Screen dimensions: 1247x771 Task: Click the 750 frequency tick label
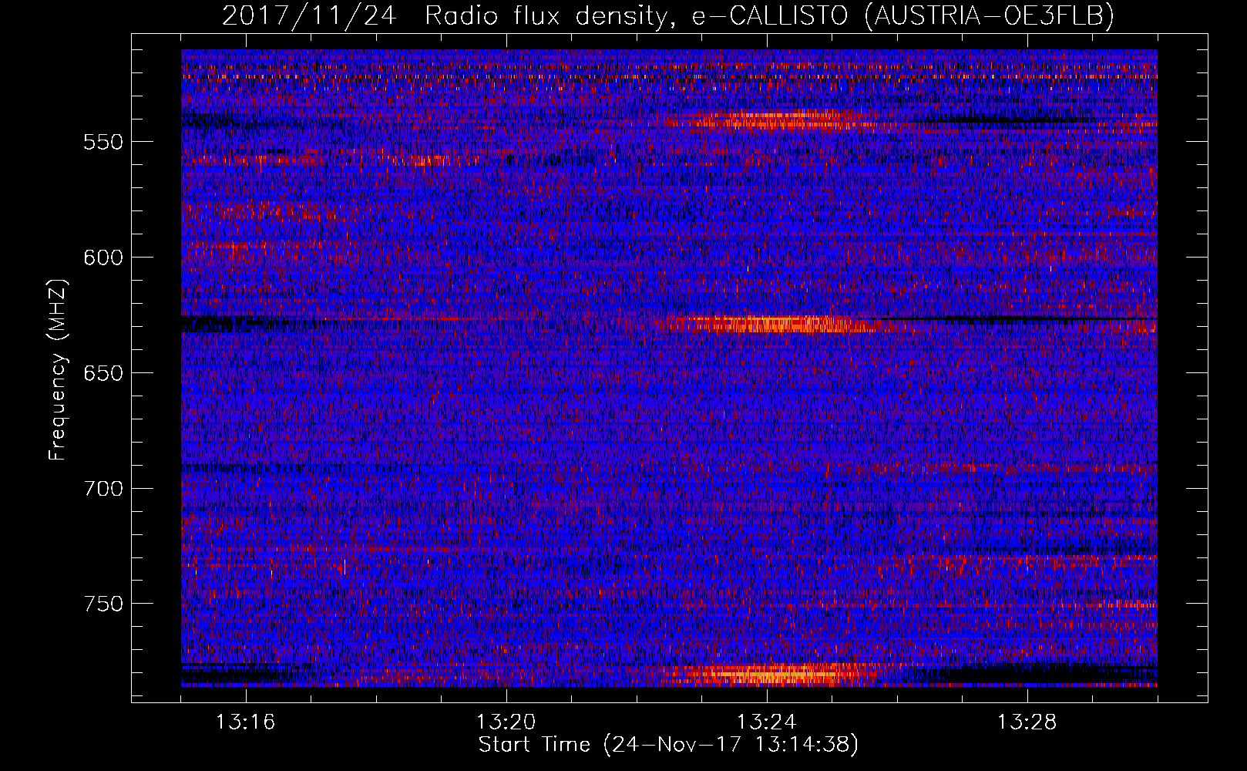pyautogui.click(x=103, y=604)
